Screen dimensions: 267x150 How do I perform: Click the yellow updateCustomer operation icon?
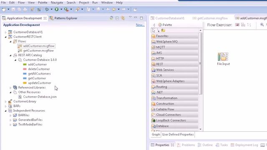coord(25,83)
